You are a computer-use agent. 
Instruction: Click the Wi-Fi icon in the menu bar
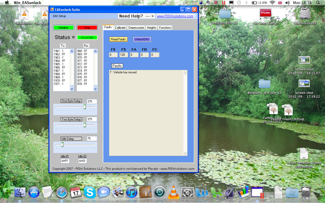tap(272, 3)
